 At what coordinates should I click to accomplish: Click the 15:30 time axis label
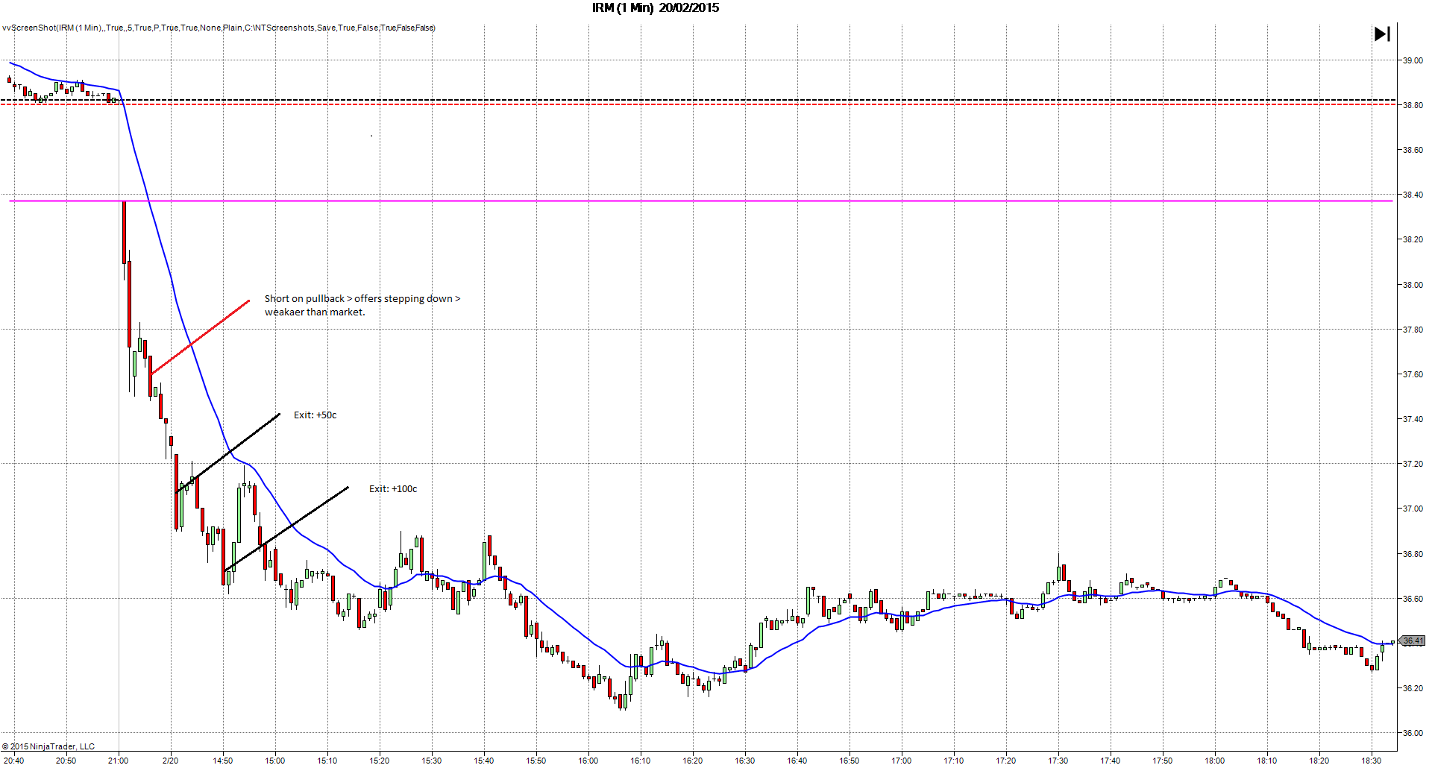pos(431,761)
